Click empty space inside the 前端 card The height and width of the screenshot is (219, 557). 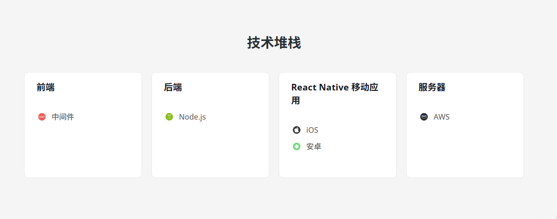tap(83, 151)
